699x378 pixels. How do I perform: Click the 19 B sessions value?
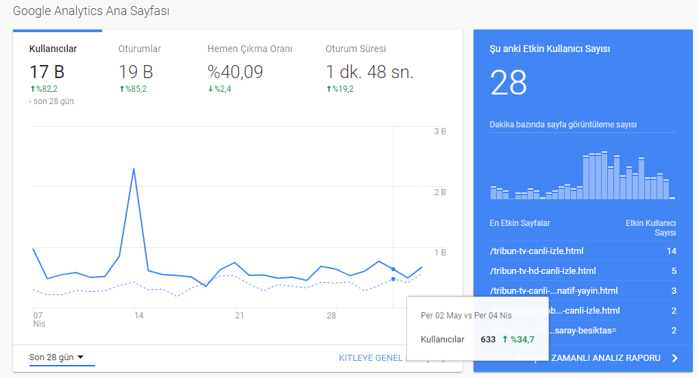coord(136,72)
